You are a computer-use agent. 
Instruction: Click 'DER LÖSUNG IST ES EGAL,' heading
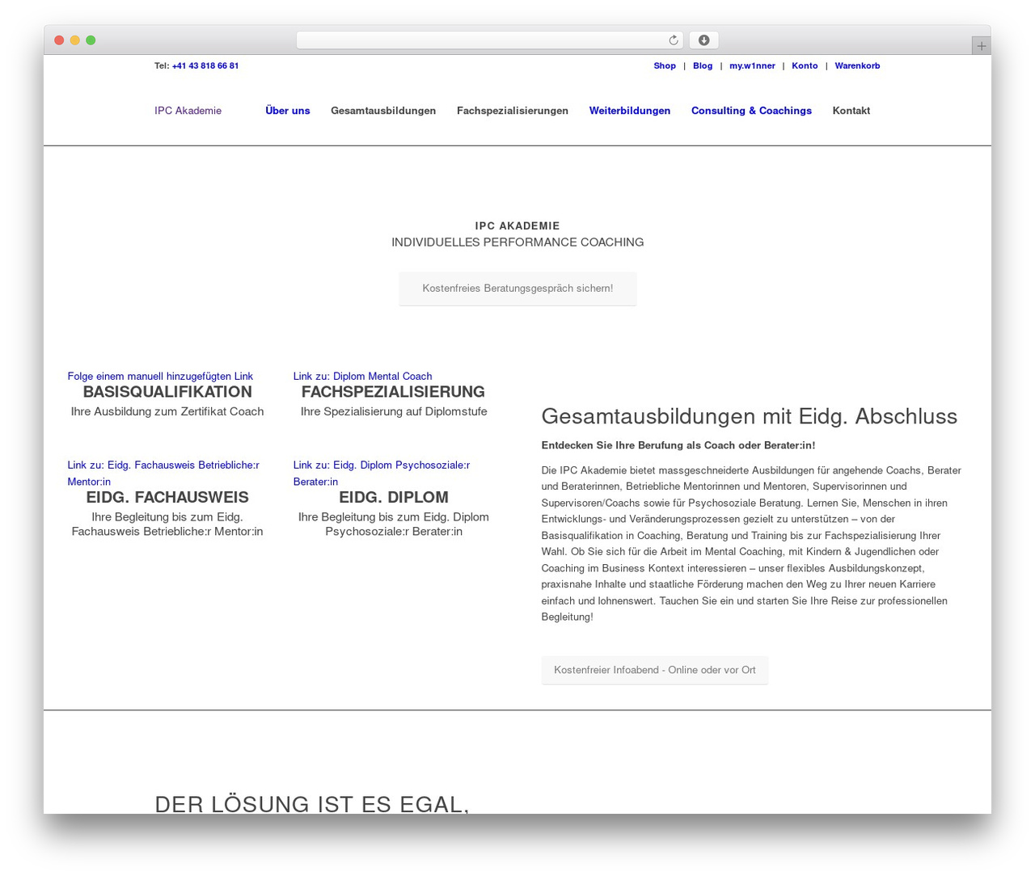click(312, 804)
